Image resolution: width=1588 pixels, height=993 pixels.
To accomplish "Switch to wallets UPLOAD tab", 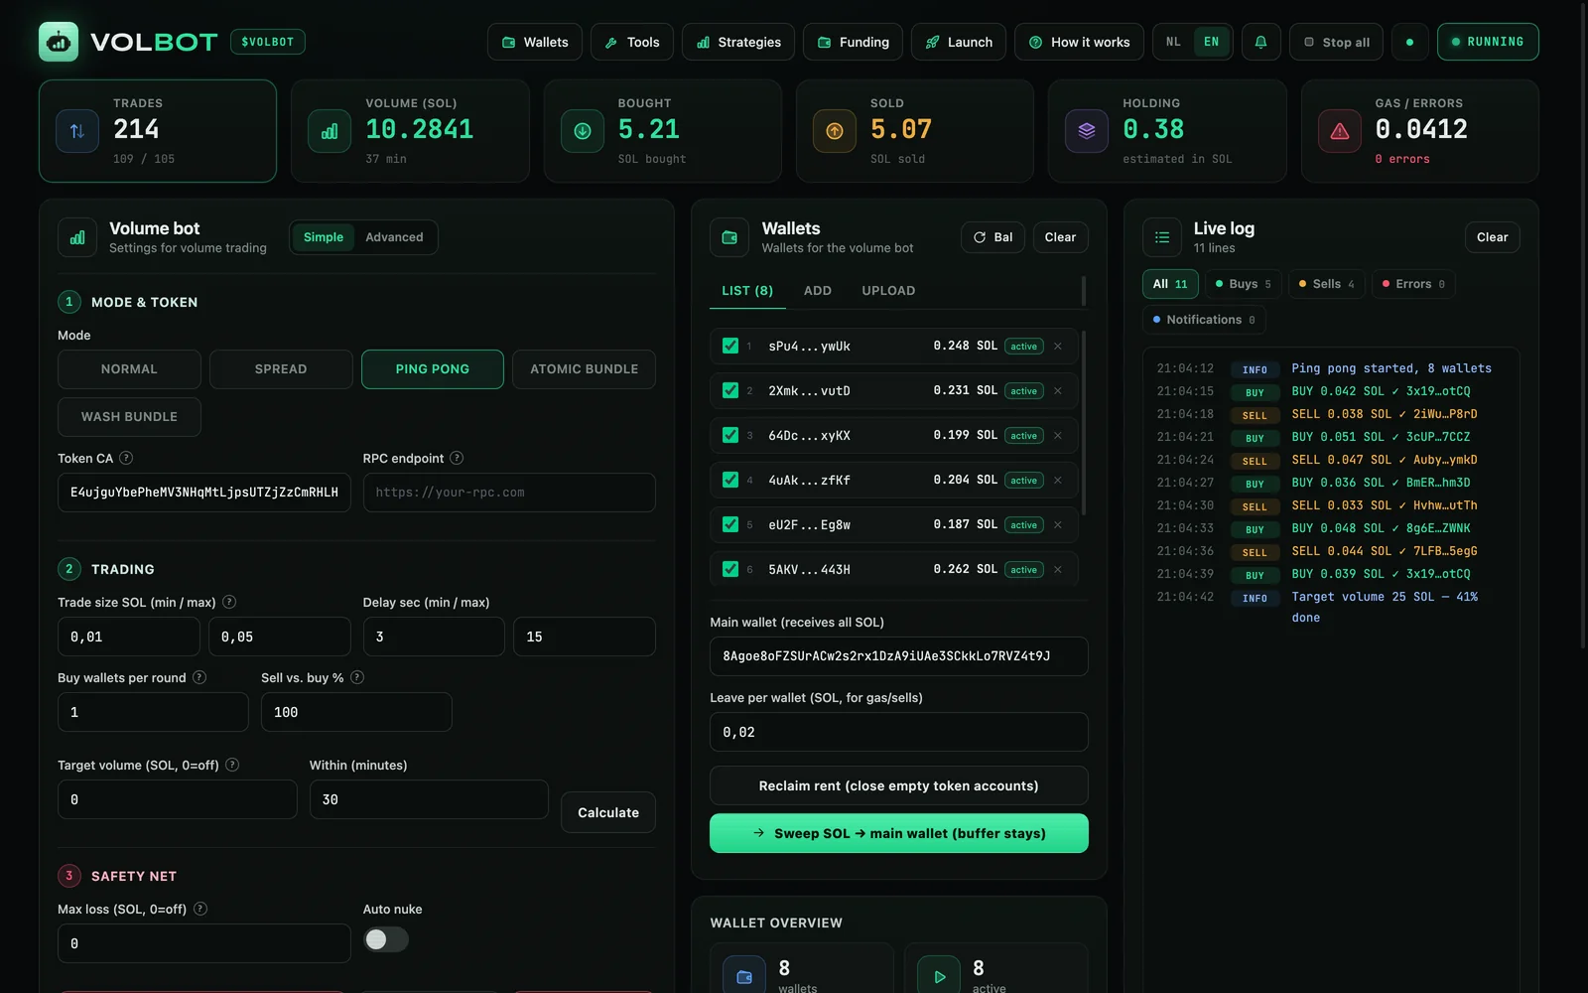I will click(x=888, y=291).
